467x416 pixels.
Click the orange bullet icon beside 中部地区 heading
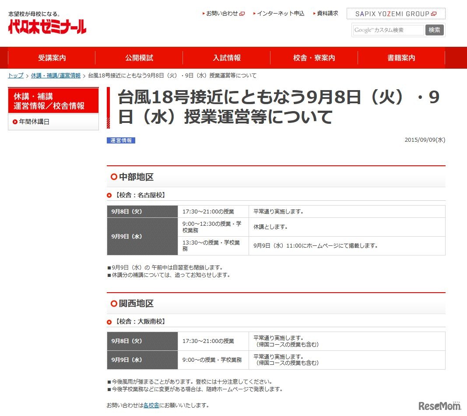[x=114, y=176]
